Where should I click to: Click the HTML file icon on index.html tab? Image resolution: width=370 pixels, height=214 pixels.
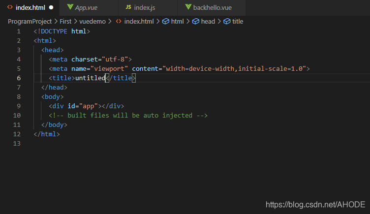tap(10, 7)
